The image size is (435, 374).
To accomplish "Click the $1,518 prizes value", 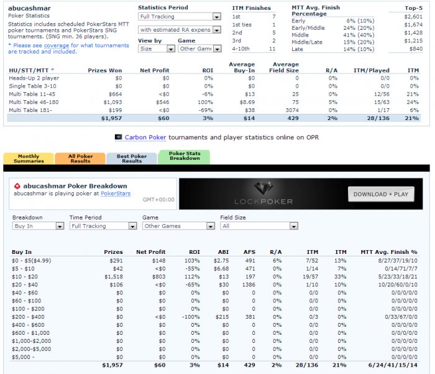I will tap(114, 277).
